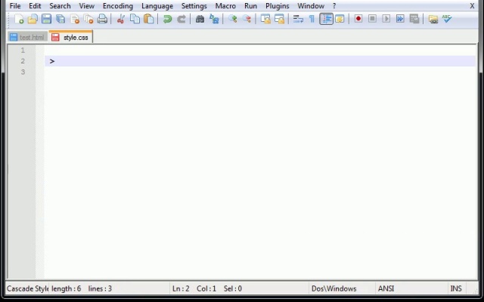Screen dimensions: 484x302
Task: Open the Run menu
Action: click(250, 6)
